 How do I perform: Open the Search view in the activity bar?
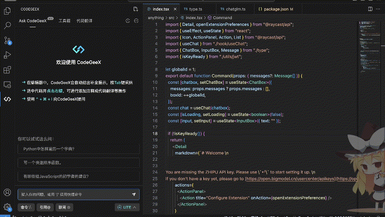pyautogui.click(x=7, y=25)
